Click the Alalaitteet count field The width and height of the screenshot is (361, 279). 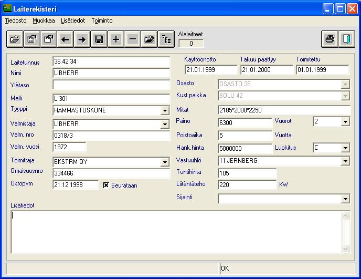[191, 44]
